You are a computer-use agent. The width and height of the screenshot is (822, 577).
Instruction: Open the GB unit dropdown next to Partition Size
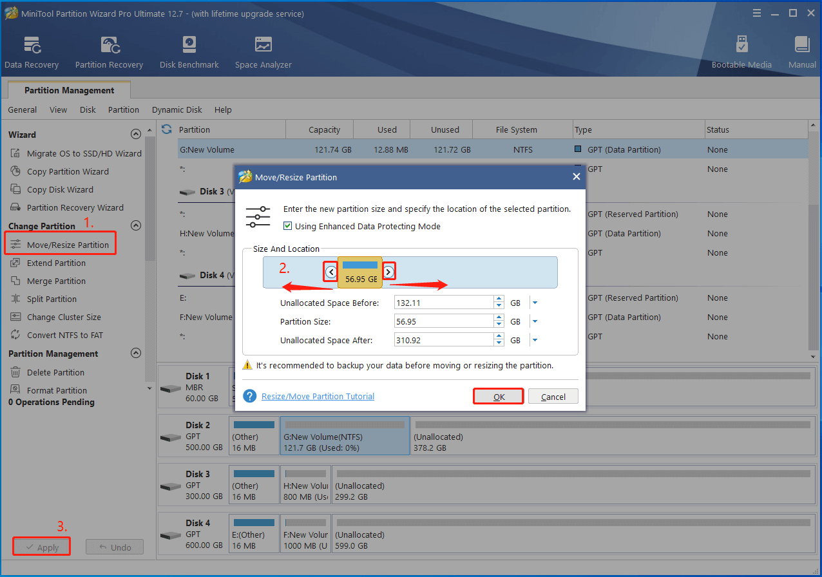coord(535,321)
